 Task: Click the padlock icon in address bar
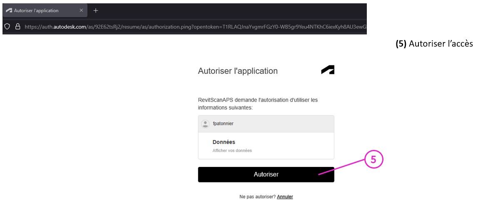click(17, 26)
